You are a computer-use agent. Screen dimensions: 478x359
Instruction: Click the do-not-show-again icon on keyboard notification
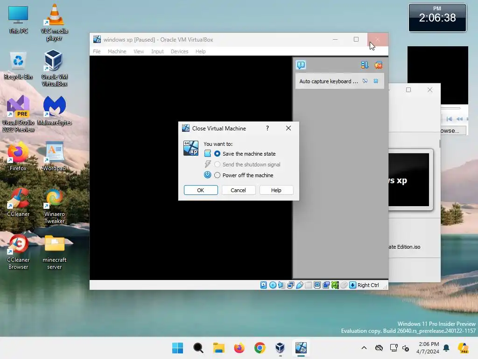pyautogui.click(x=365, y=81)
